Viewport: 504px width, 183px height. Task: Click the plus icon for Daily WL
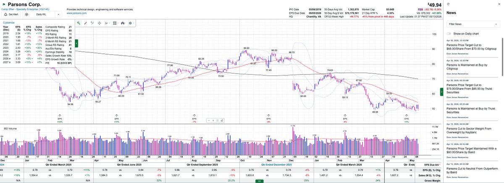pyautogui.click(x=27, y=14)
